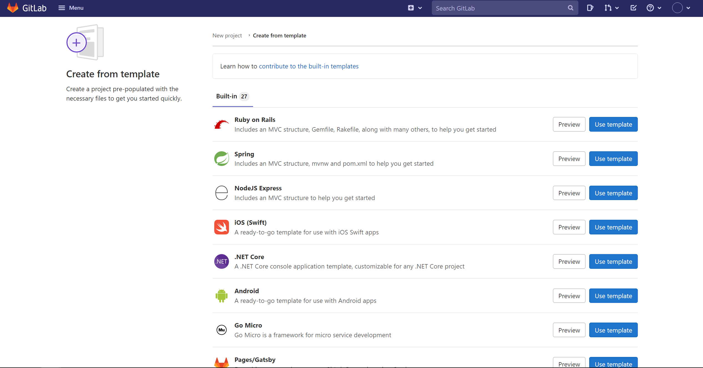Preview the NodeJS Express template
This screenshot has height=368, width=703.
point(569,193)
